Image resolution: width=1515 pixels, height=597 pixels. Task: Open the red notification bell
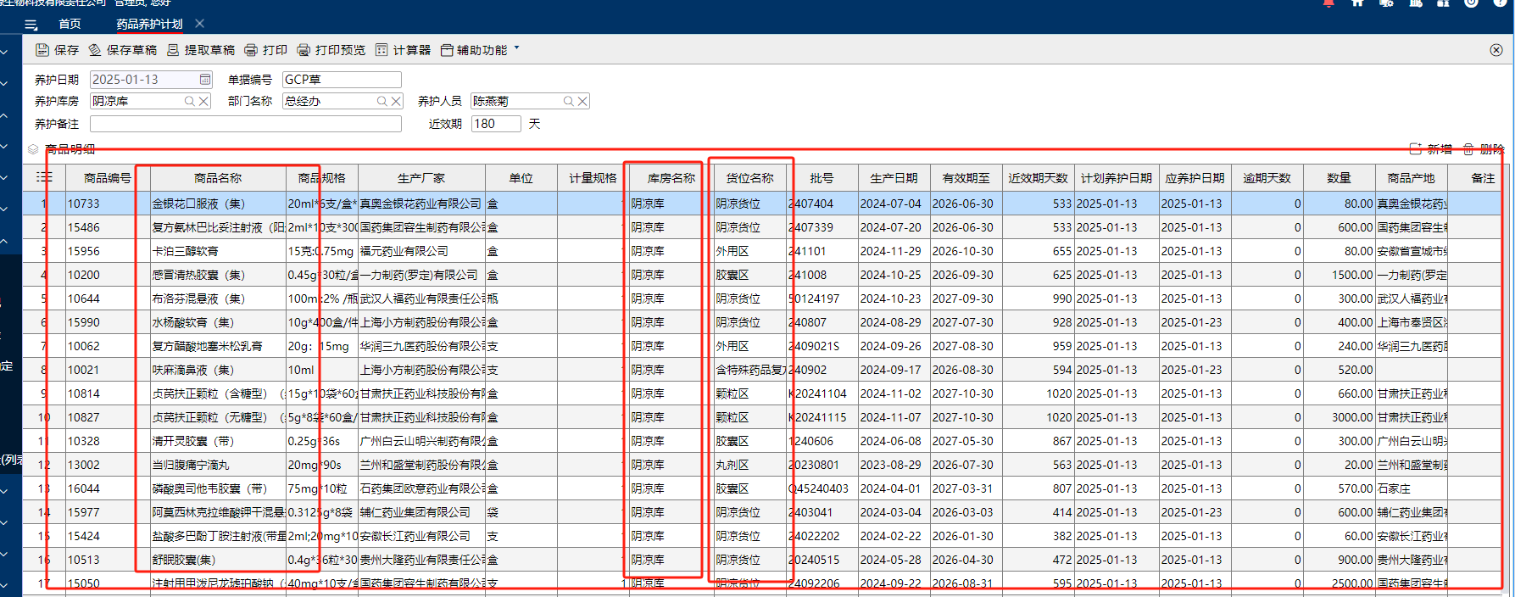pyautogui.click(x=1328, y=3)
